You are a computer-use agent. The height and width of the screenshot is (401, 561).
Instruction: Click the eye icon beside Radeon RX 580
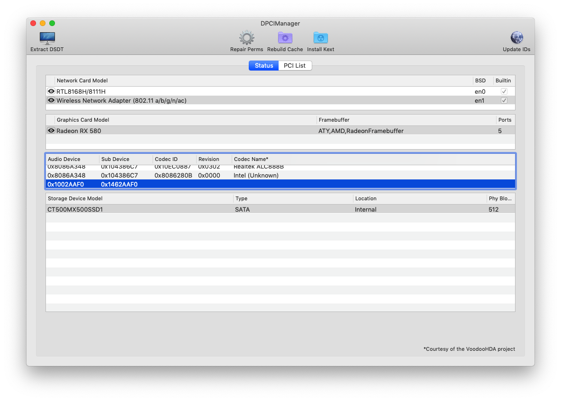click(51, 131)
